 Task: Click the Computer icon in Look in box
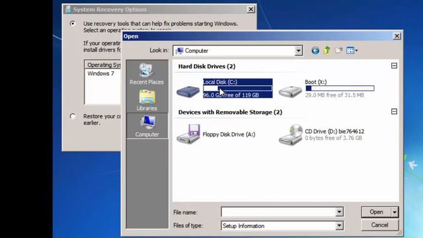click(179, 51)
